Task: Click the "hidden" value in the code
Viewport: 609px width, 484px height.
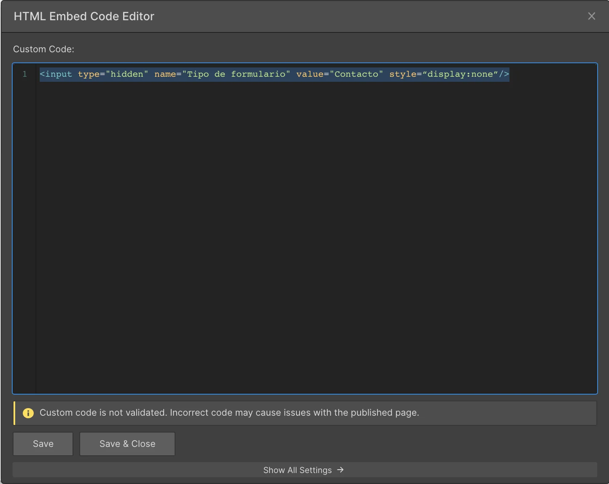Action: [127, 74]
